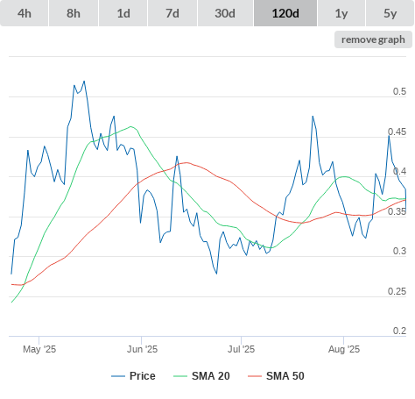Click the Jun '25 axis tick label
This screenshot has width=415, height=399.
click(142, 349)
